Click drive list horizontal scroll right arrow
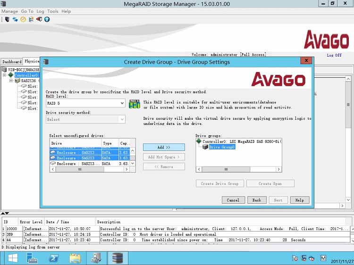Viewport: 354px width, 265px height. point(126,169)
